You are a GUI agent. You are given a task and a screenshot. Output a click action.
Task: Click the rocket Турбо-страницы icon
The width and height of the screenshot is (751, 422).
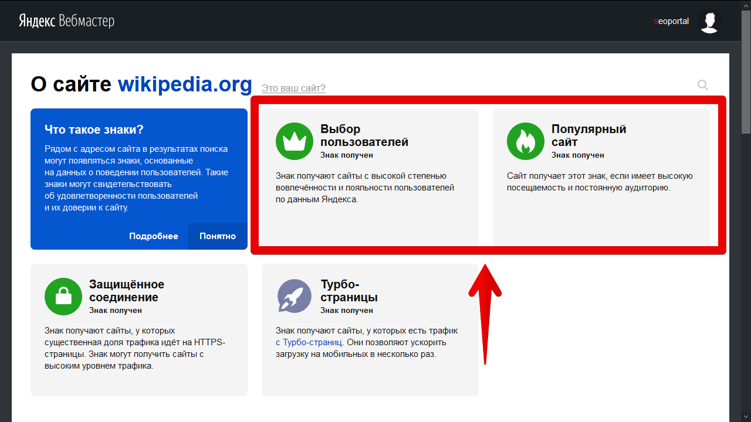294,297
